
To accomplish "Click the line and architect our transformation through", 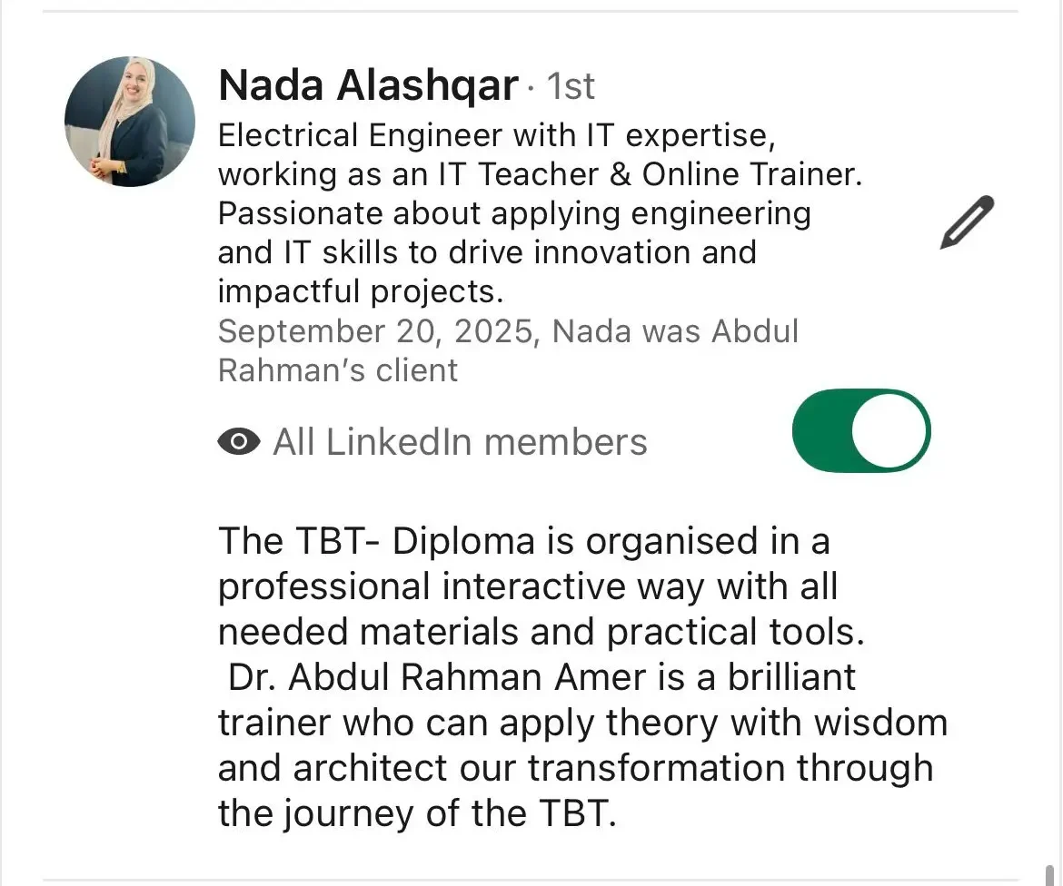I will [x=575, y=768].
